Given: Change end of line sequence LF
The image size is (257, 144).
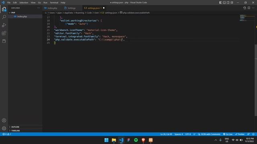Looking at the screenshot, I should [194, 134].
